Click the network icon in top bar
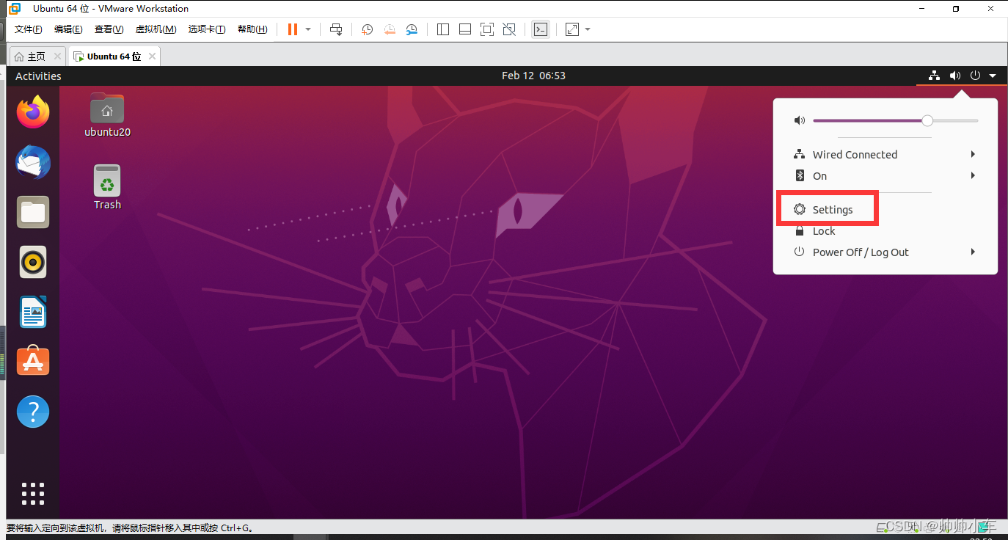Viewport: 1008px width, 540px height. click(x=934, y=76)
